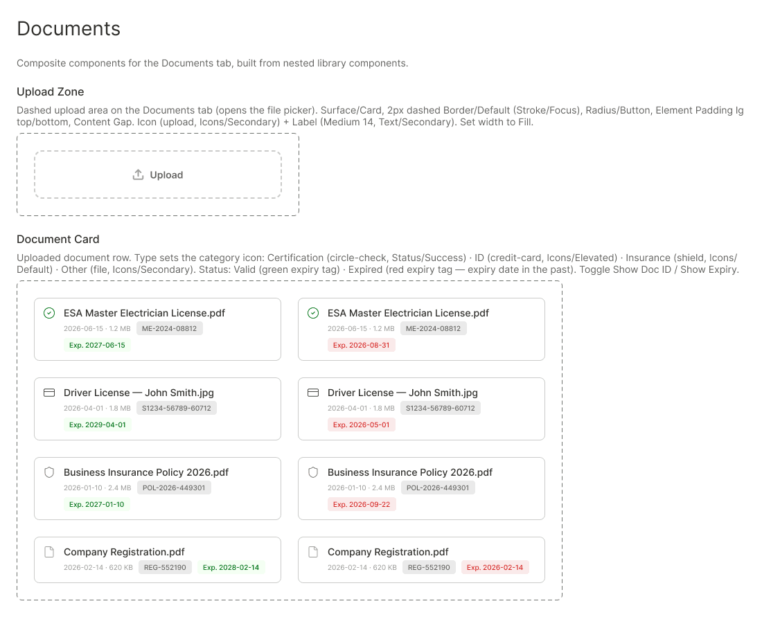Open 'Driver License — John Smith.jpg' expiring 2026-05-01
This screenshot has height=617, width=762.
coord(402,393)
